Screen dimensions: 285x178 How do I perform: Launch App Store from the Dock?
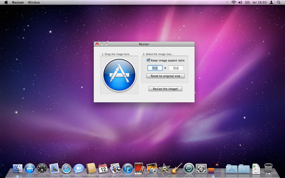[x=30, y=168]
